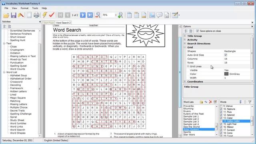Viewport: 256px width, 144px height.
Task: Uncheck word 13. Crater checkbox
Action: pyautogui.click(x=221, y=118)
